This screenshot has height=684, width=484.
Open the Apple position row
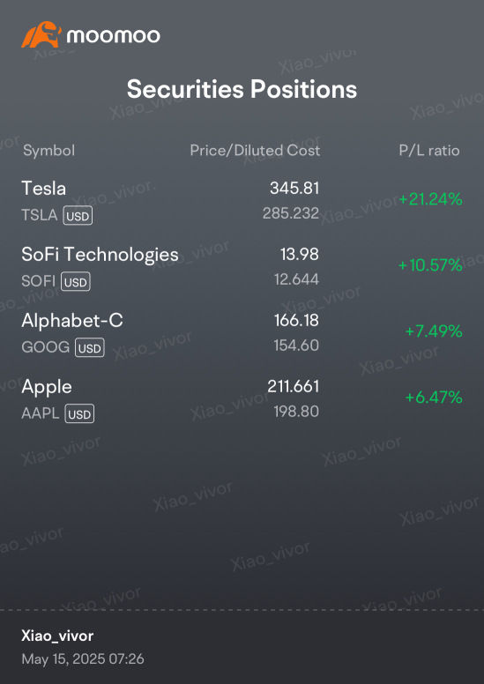[x=242, y=398]
